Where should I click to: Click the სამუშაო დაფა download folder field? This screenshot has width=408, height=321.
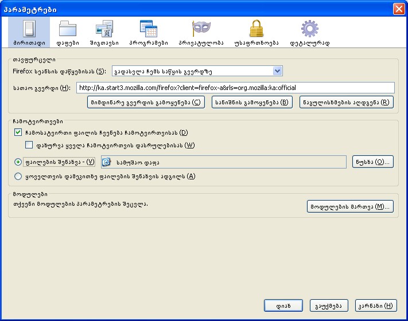pos(224,162)
